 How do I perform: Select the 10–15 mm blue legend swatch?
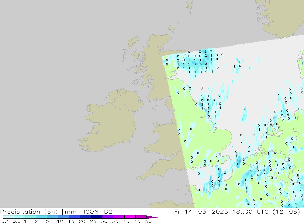[x=64, y=217]
